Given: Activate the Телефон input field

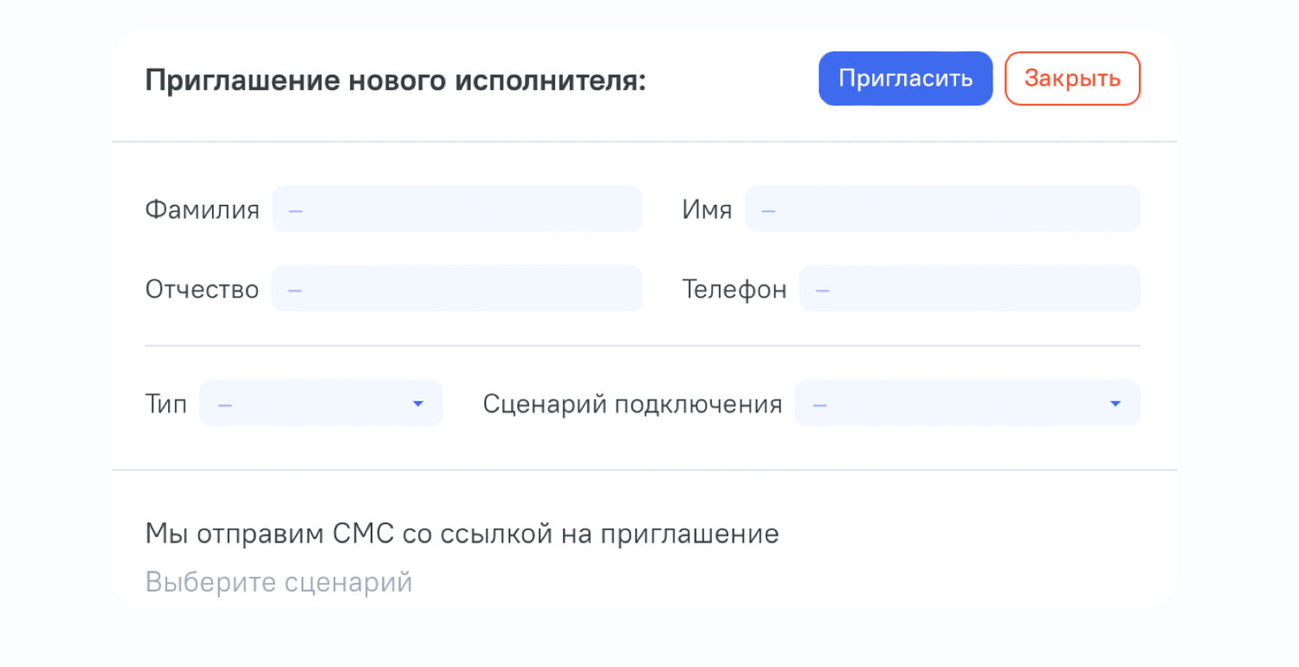Looking at the screenshot, I should click(x=970, y=288).
